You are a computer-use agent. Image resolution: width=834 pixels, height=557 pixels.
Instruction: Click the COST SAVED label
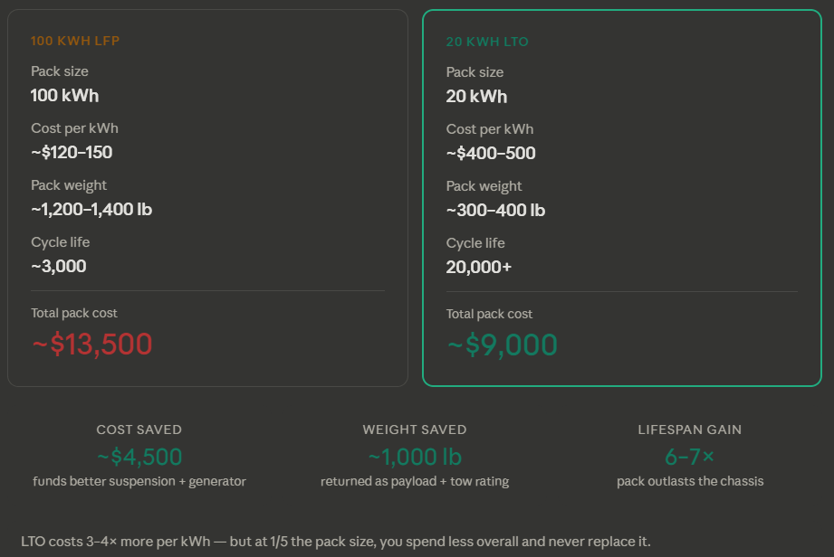(139, 430)
